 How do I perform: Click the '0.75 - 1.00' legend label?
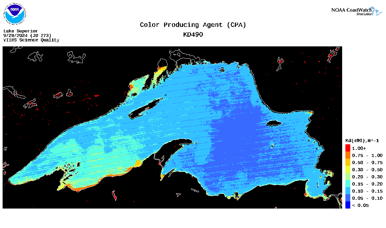[367, 156]
